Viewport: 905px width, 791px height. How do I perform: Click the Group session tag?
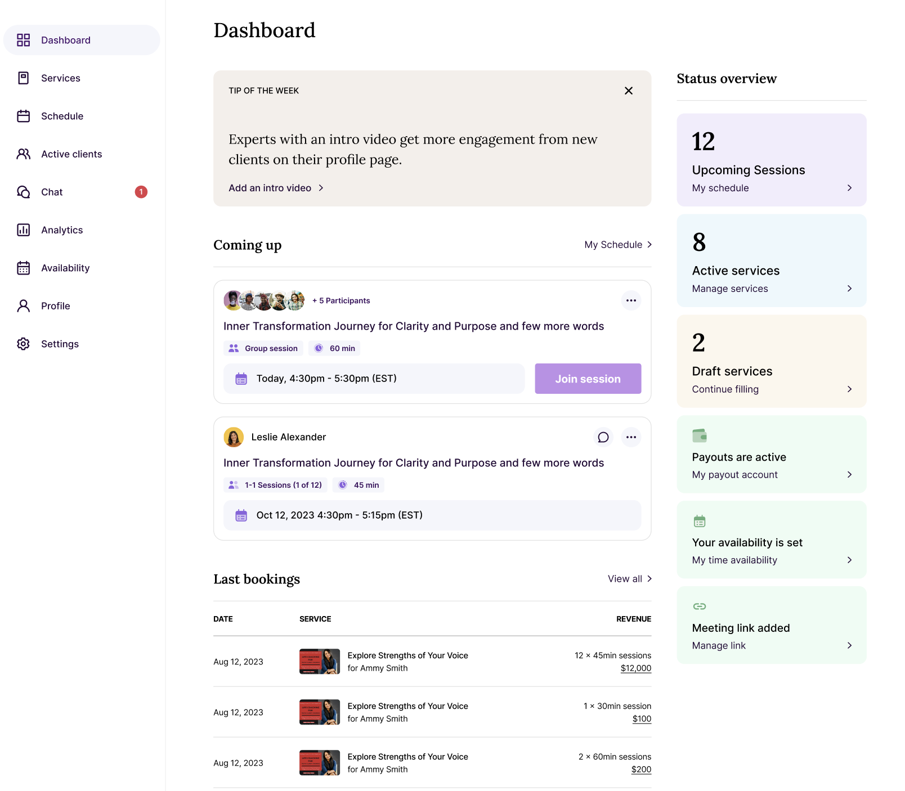263,348
